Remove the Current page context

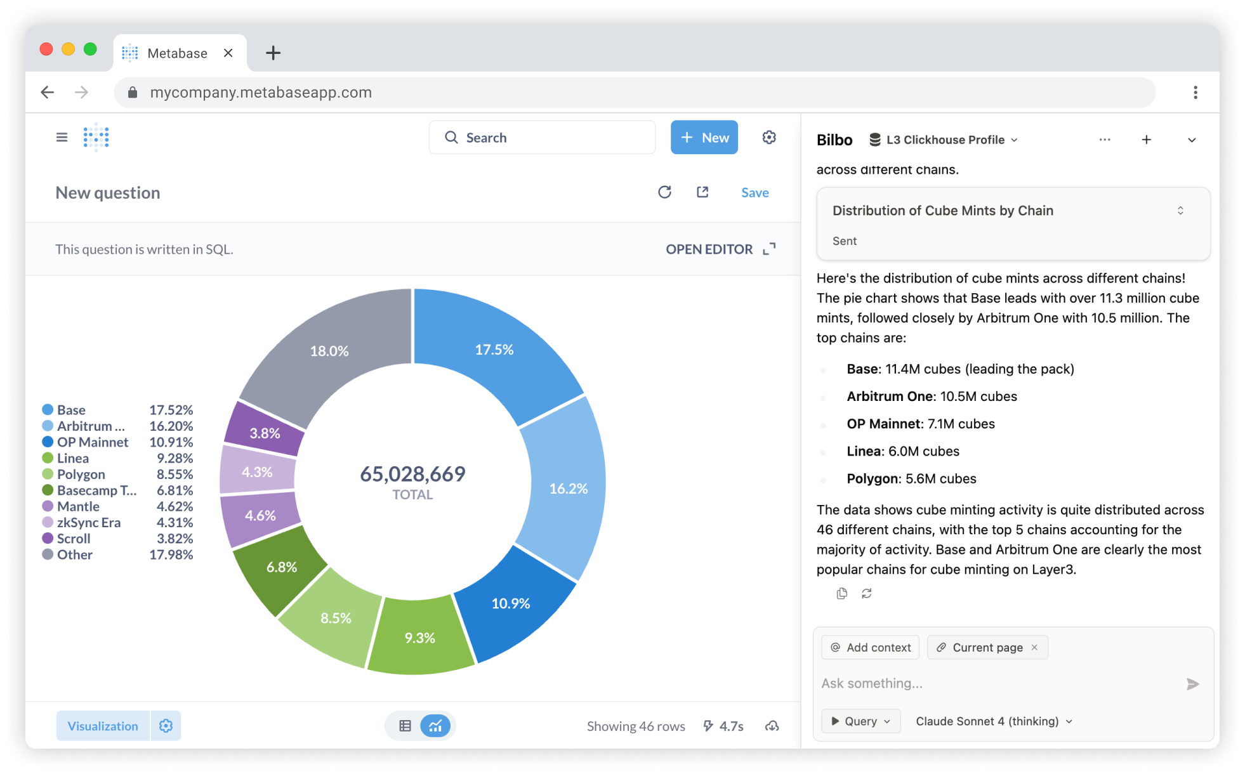1034,647
